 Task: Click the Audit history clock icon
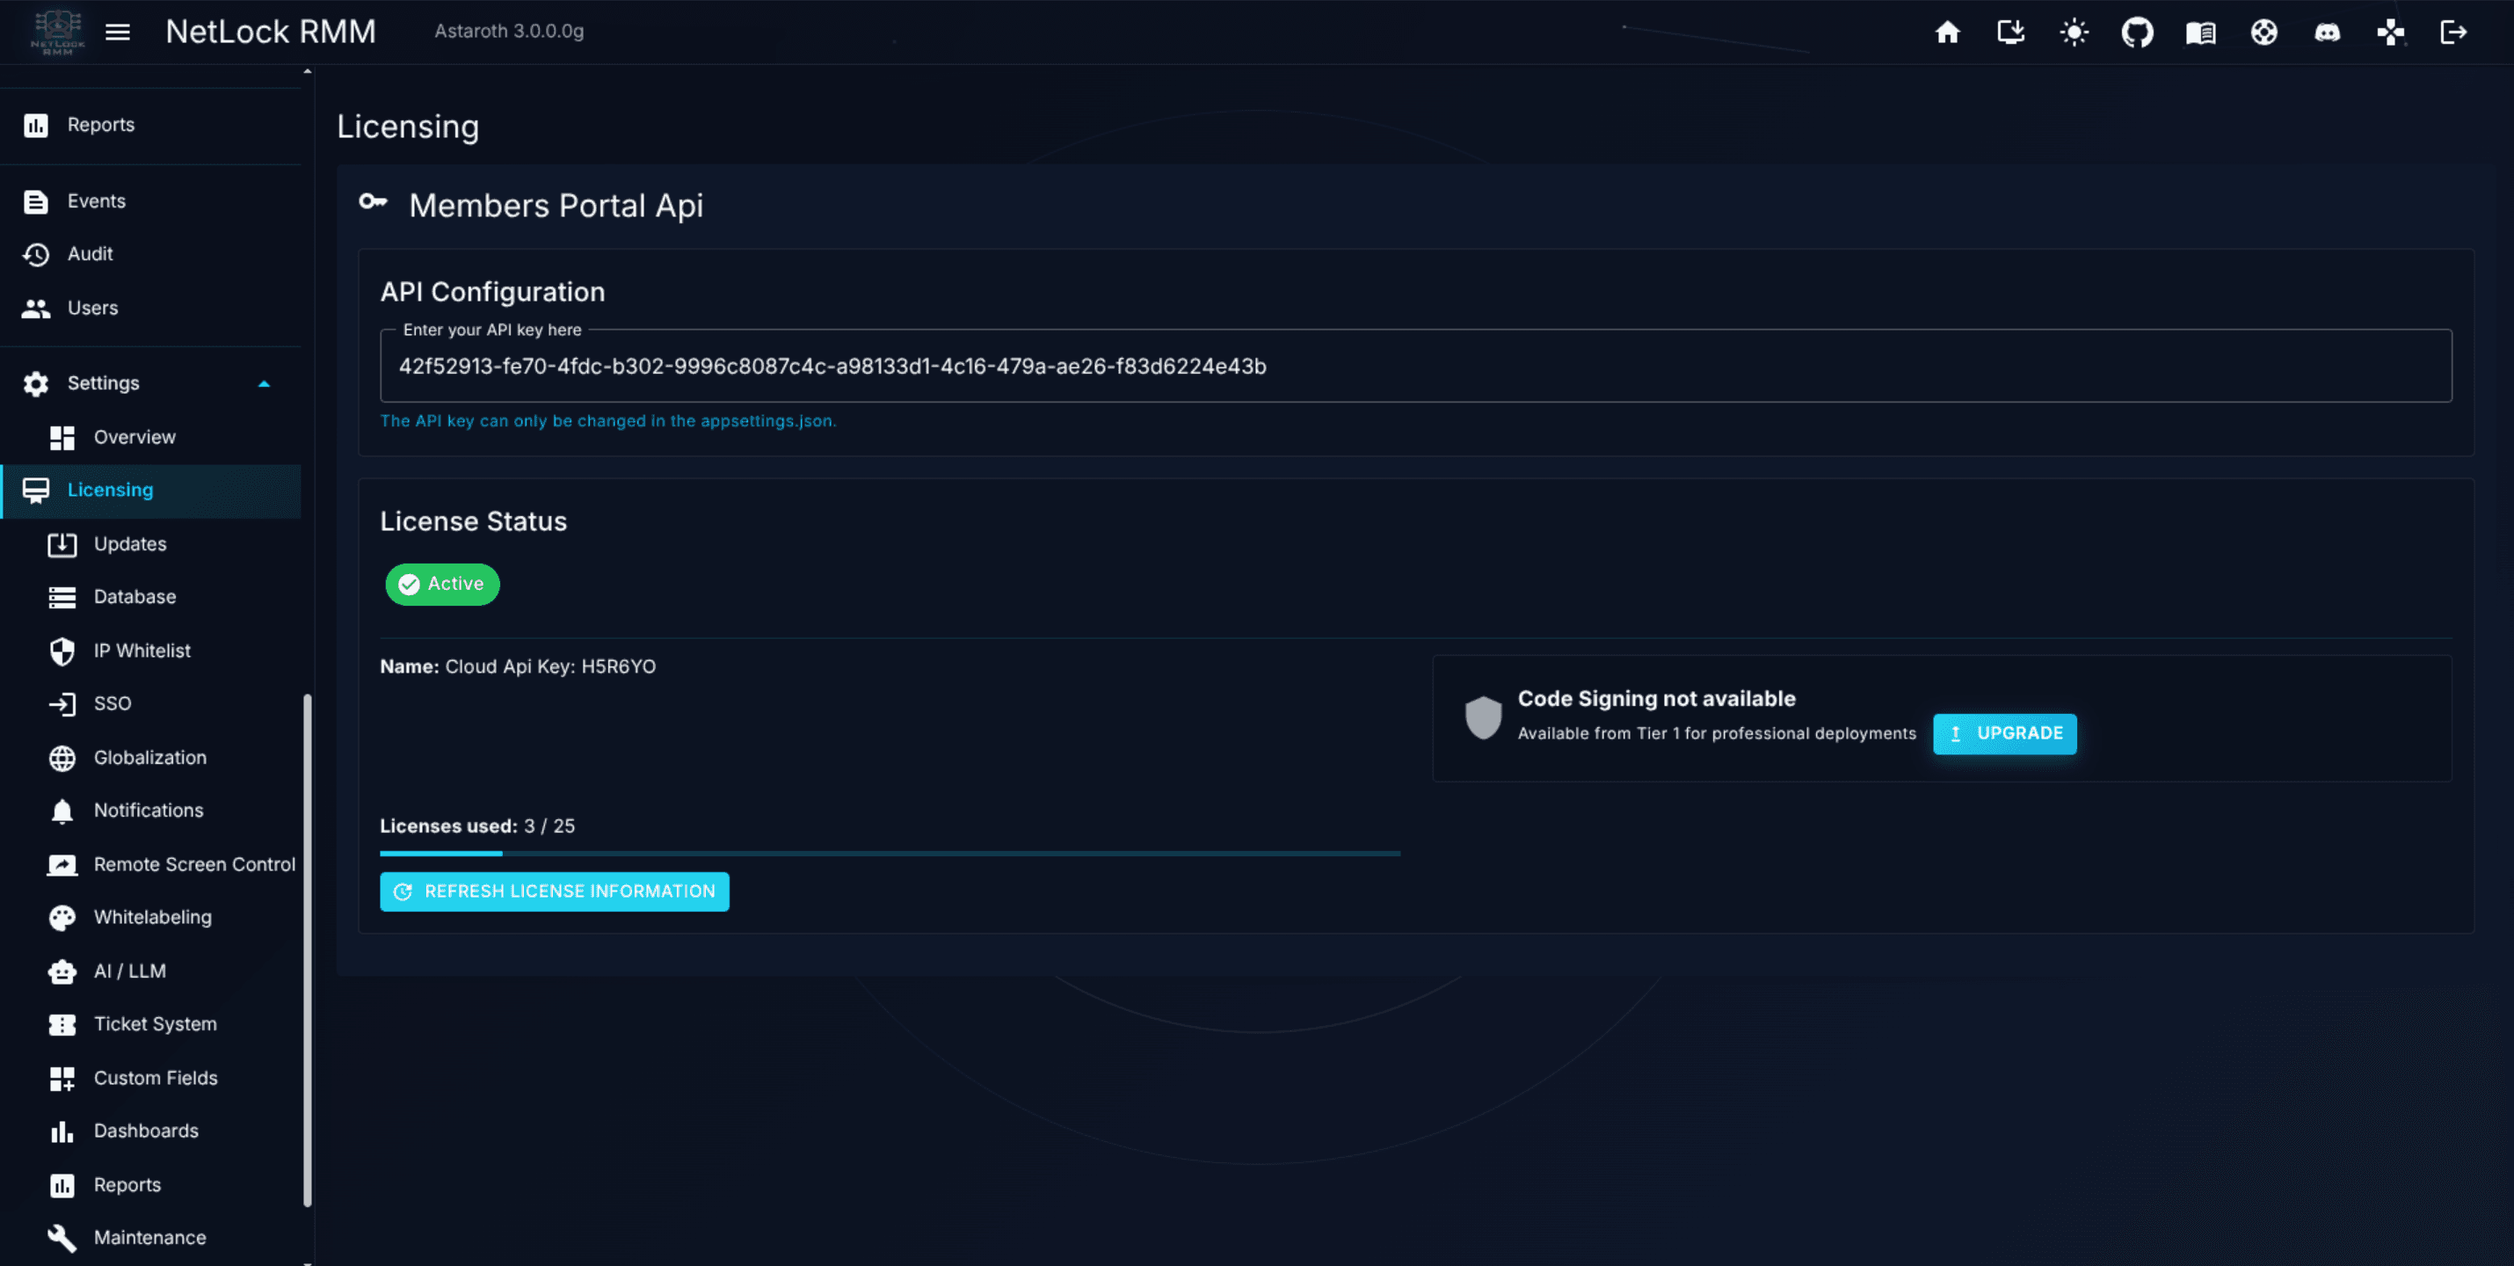pyautogui.click(x=36, y=255)
